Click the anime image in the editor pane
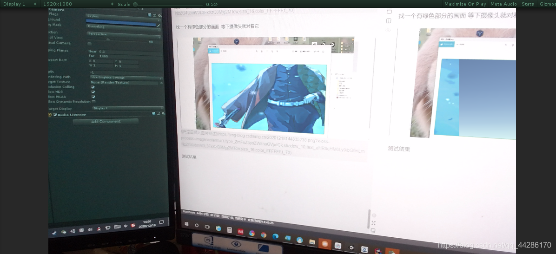Screen dimensions: 556x254 click(x=269, y=98)
